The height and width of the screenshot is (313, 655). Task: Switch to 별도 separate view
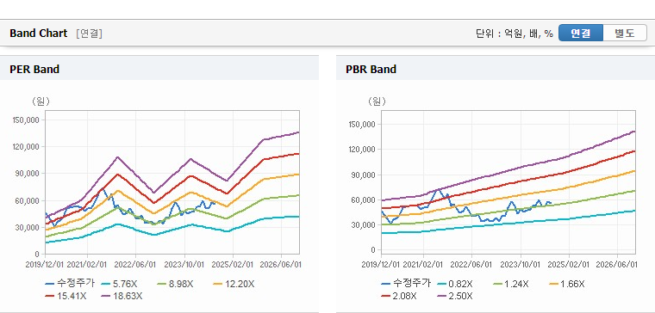(625, 33)
